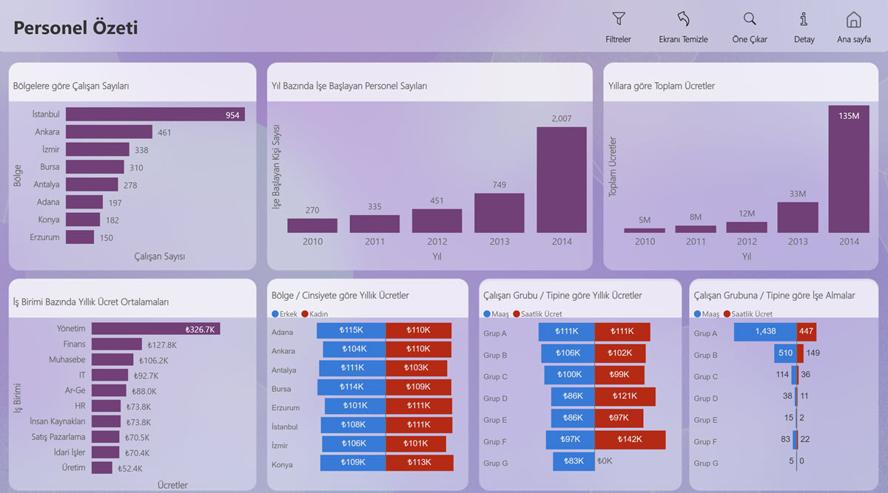Click Yıllara göre Toplam Ücretler chart title

[662, 86]
